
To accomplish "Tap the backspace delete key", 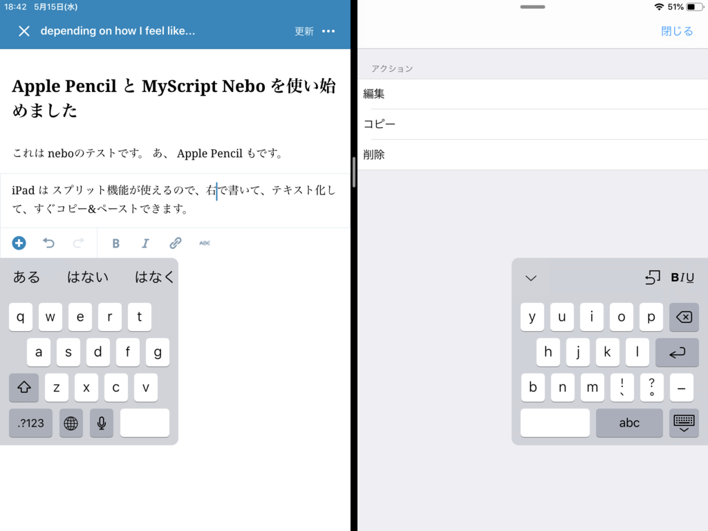I will (x=684, y=317).
